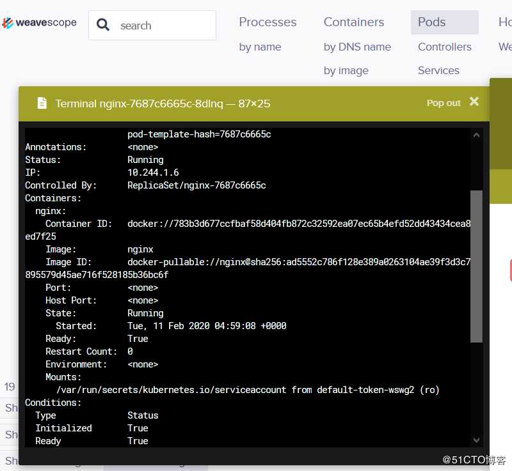The height and width of the screenshot is (471, 512).
Task: Click the Started timestamp Tue, 11 Feb 2020
Action: 207,326
